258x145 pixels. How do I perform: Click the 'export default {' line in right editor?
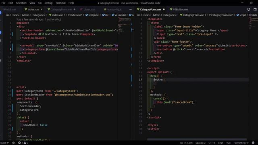(x=159, y=72)
